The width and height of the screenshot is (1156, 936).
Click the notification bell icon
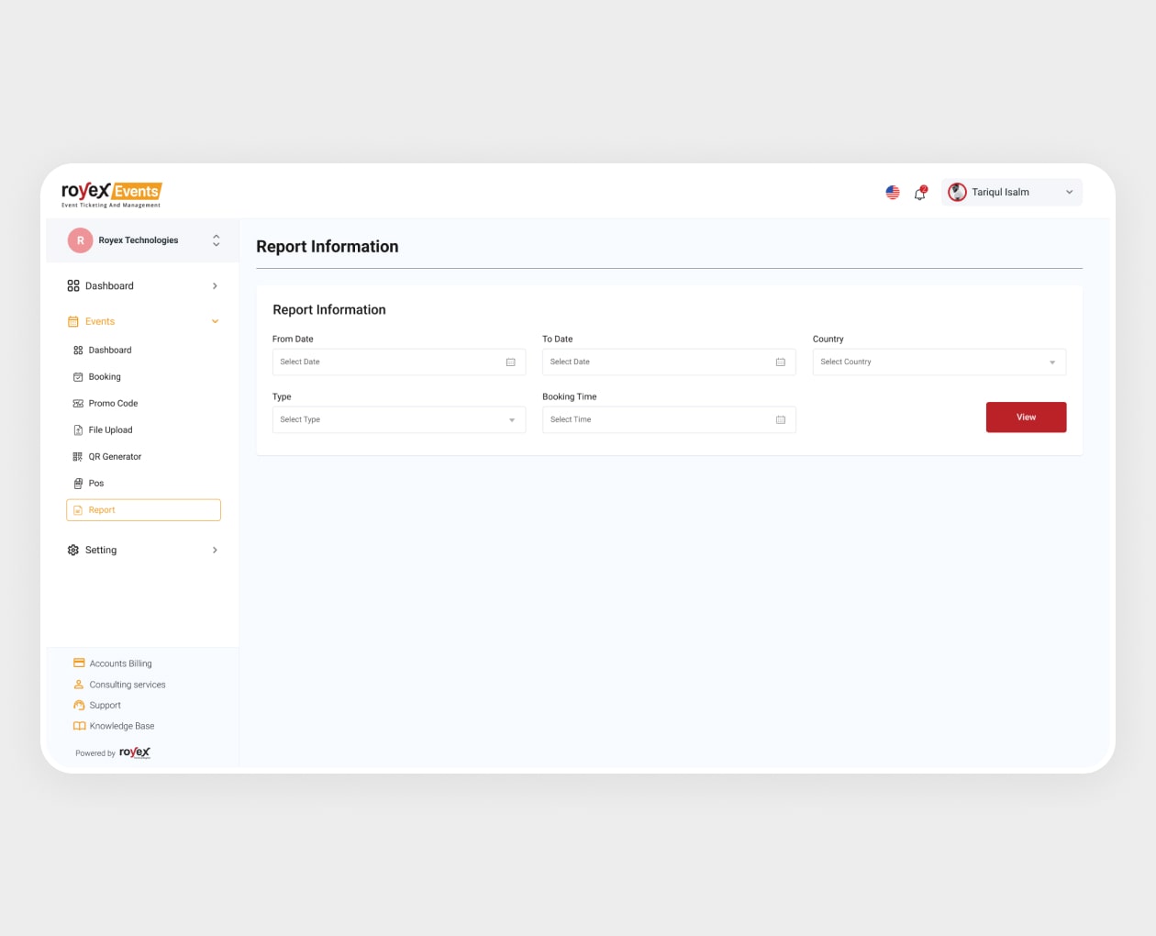(919, 193)
